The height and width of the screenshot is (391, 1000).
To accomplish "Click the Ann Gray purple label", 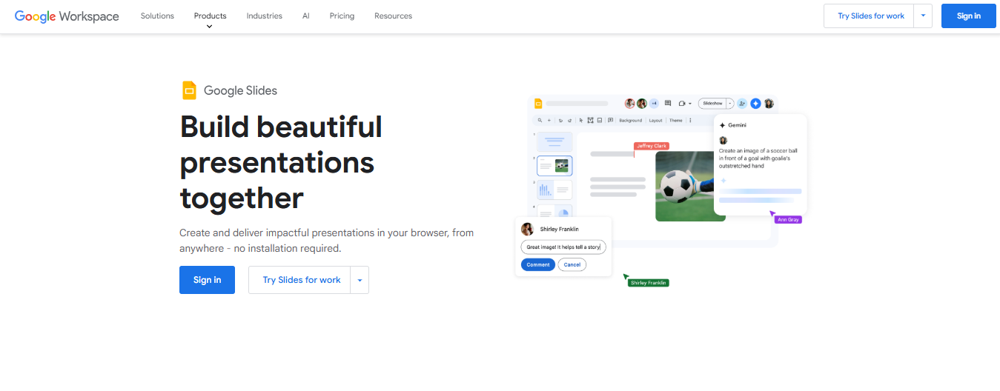I will point(788,219).
